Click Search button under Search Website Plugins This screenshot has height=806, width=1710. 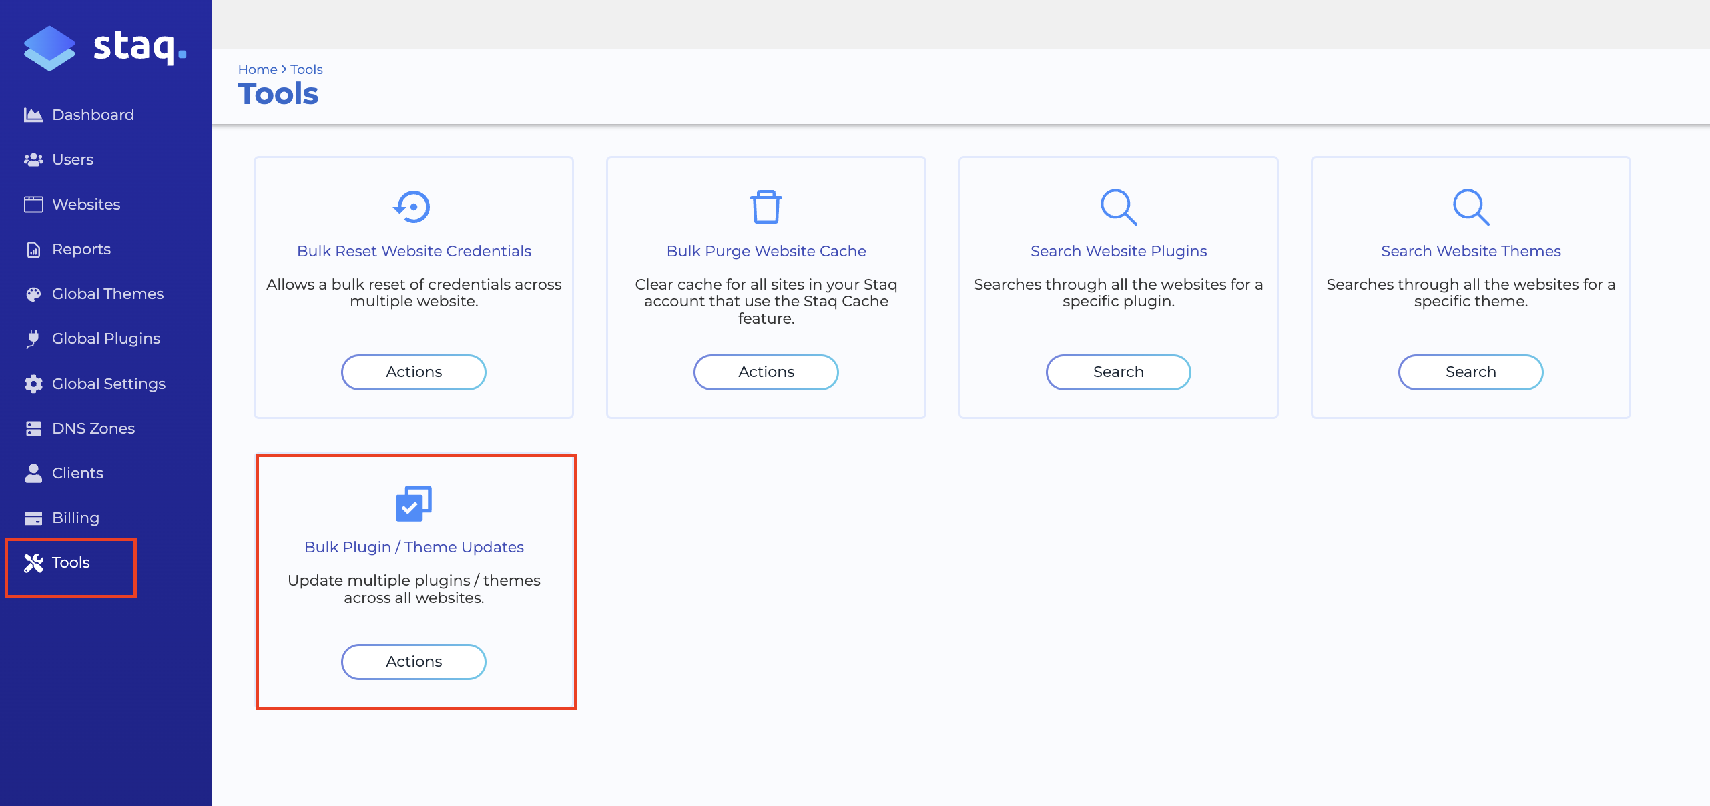coord(1119,372)
